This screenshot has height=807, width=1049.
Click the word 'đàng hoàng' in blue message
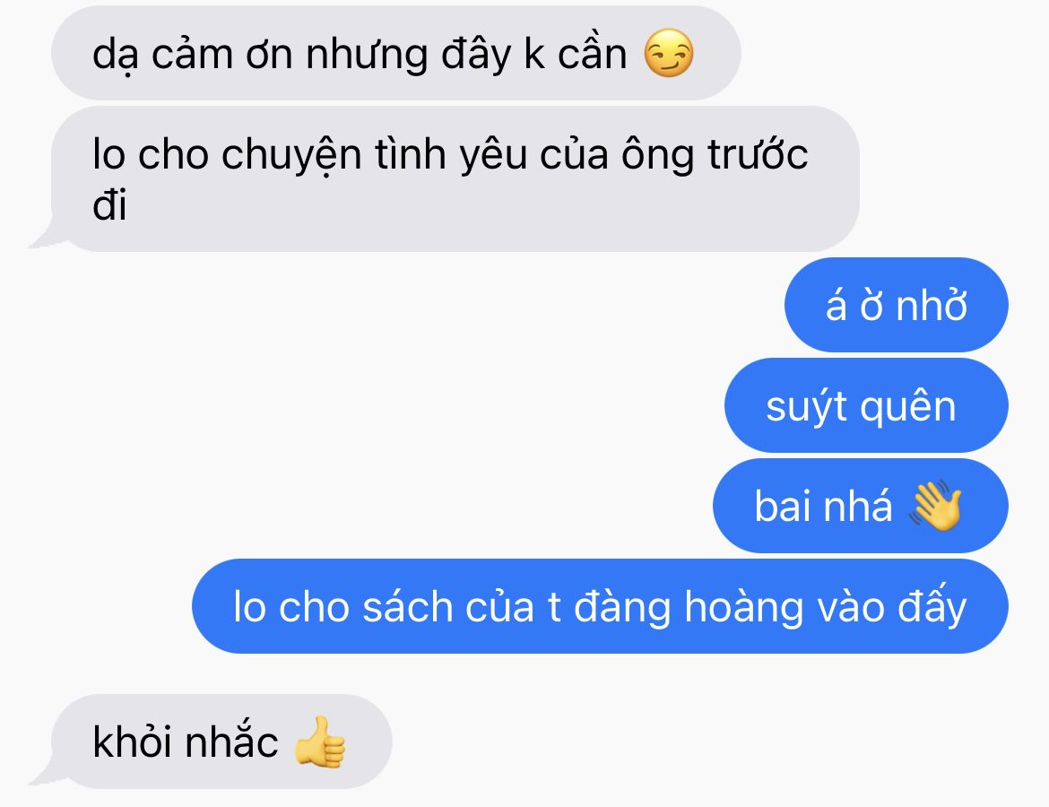pos(689,608)
